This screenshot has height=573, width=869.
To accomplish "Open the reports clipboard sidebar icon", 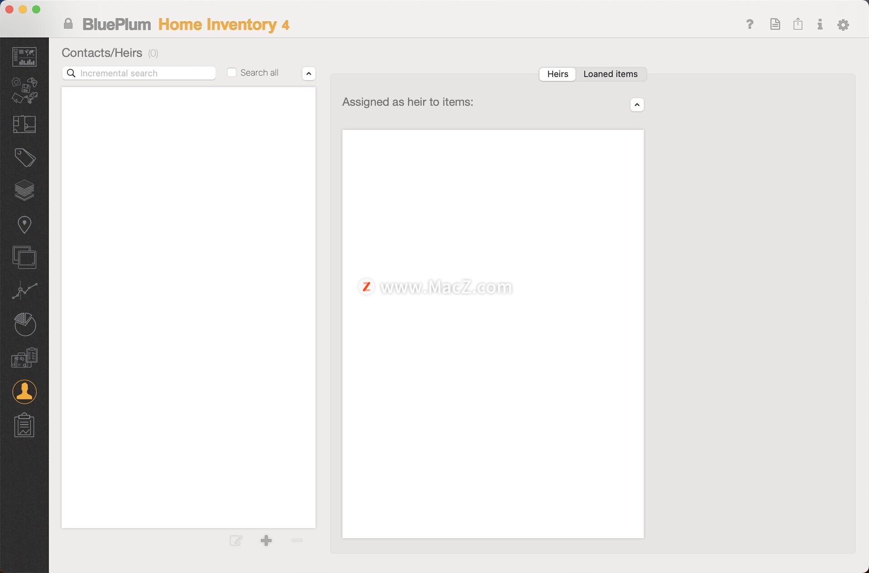I will [24, 425].
